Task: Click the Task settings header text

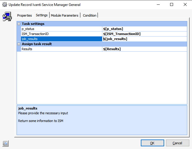Action: click(33, 24)
